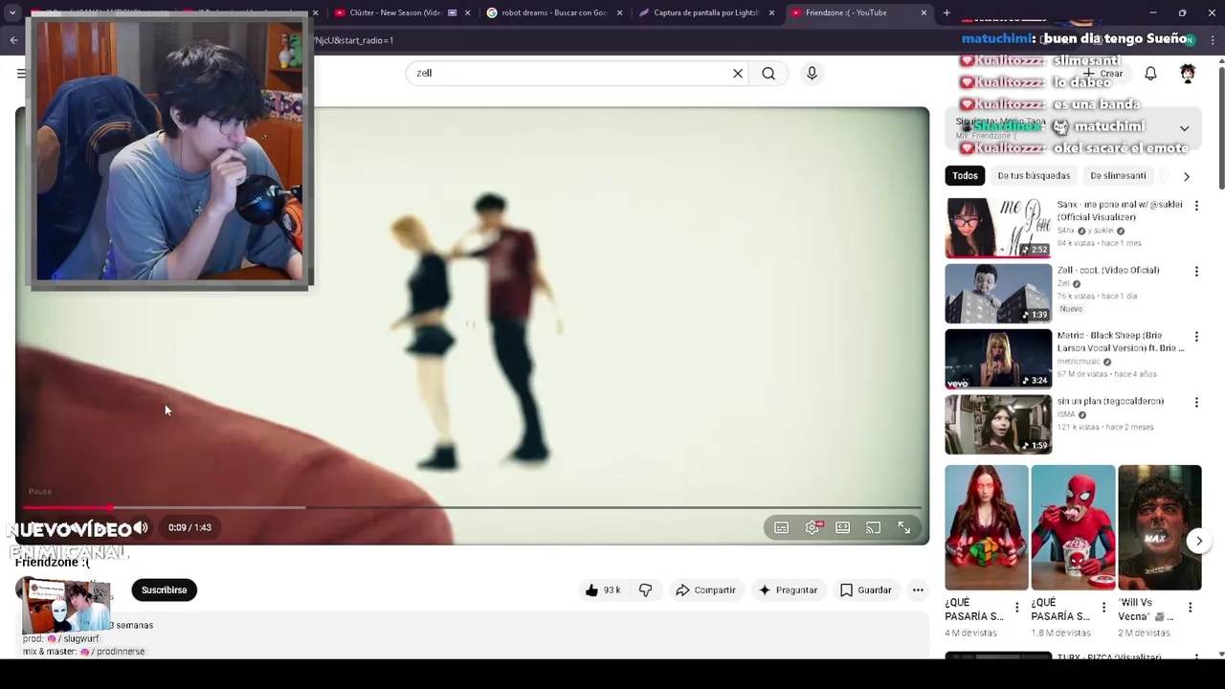The width and height of the screenshot is (1225, 689).
Task: Clear the search box with the X icon
Action: coord(738,74)
